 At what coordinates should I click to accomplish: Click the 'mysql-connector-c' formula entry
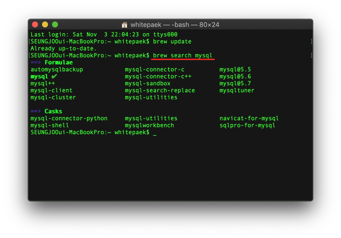click(x=155, y=69)
